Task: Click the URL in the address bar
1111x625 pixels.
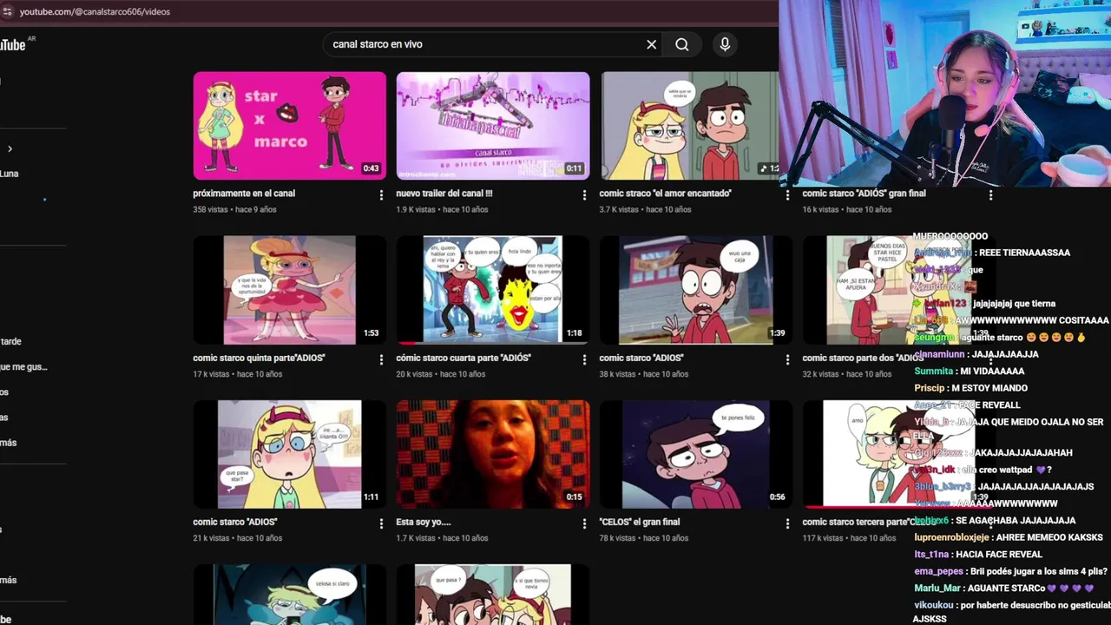Action: pos(95,11)
